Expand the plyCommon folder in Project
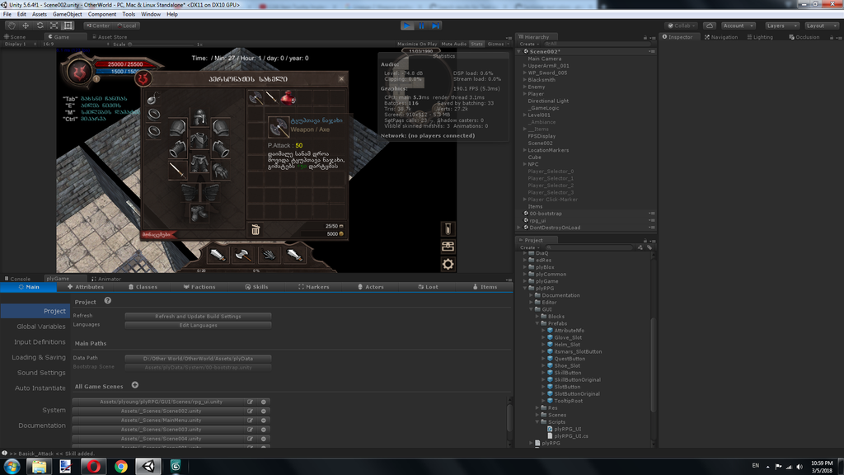 pos(525,274)
